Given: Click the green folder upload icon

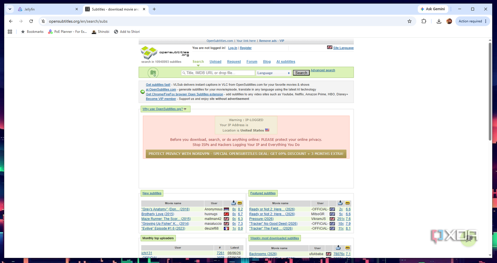Looking at the screenshot, I should coord(153,73).
